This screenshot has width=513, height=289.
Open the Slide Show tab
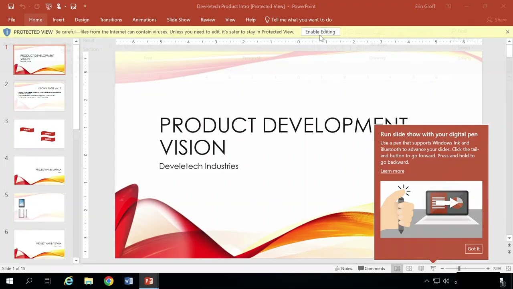click(x=178, y=20)
